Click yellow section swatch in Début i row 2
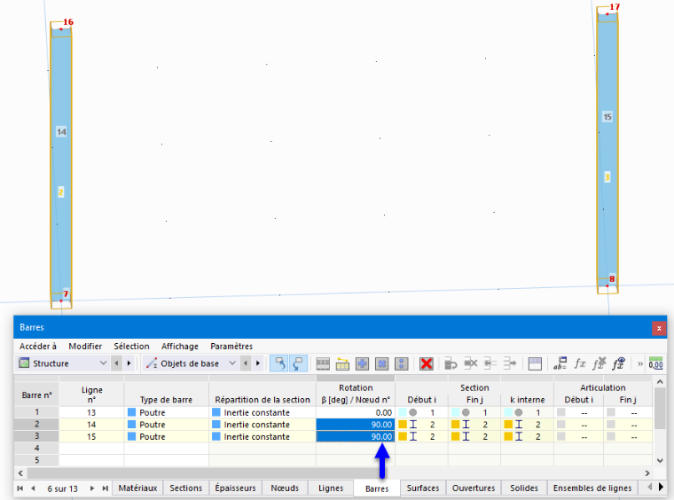The height and width of the screenshot is (500, 674). point(403,425)
